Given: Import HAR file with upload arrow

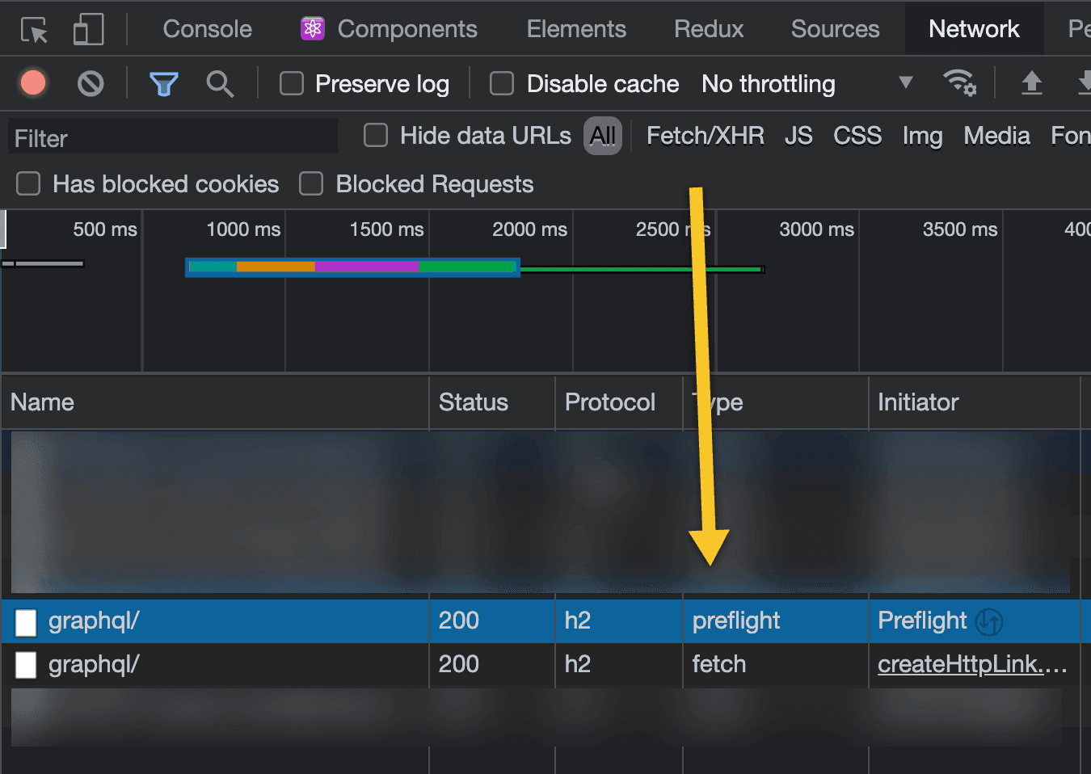Looking at the screenshot, I should click(1031, 82).
